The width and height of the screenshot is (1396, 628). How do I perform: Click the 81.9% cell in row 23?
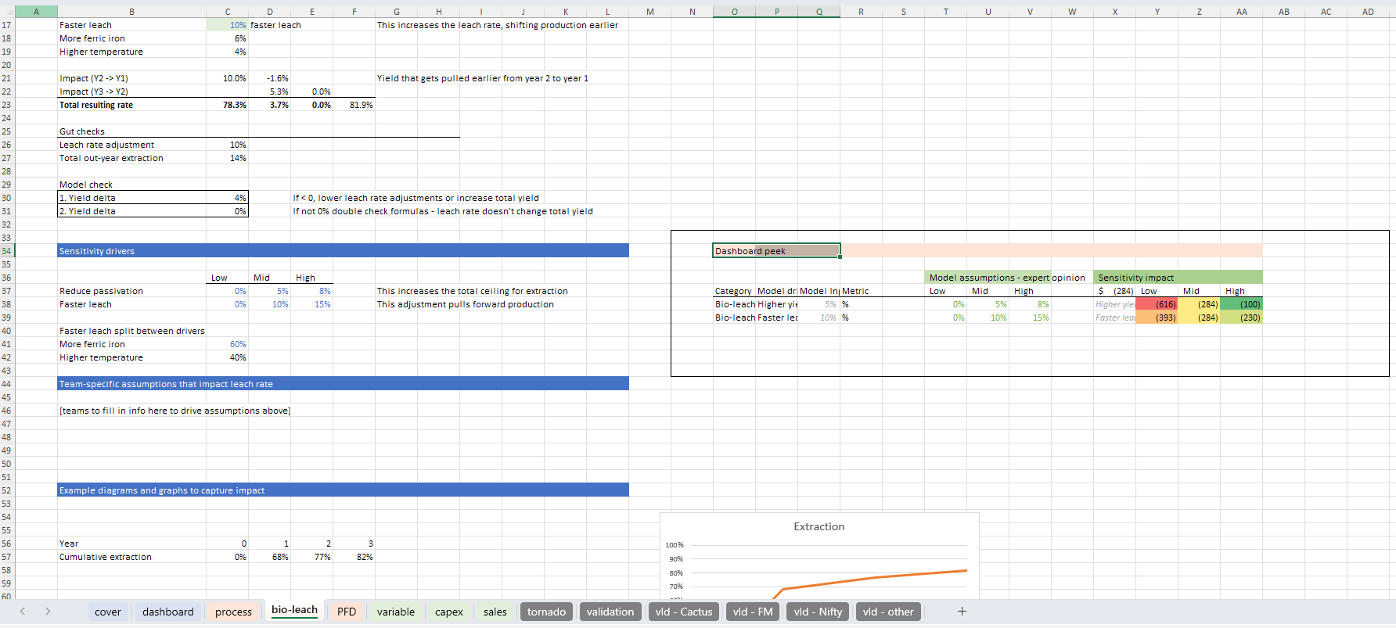(x=354, y=105)
